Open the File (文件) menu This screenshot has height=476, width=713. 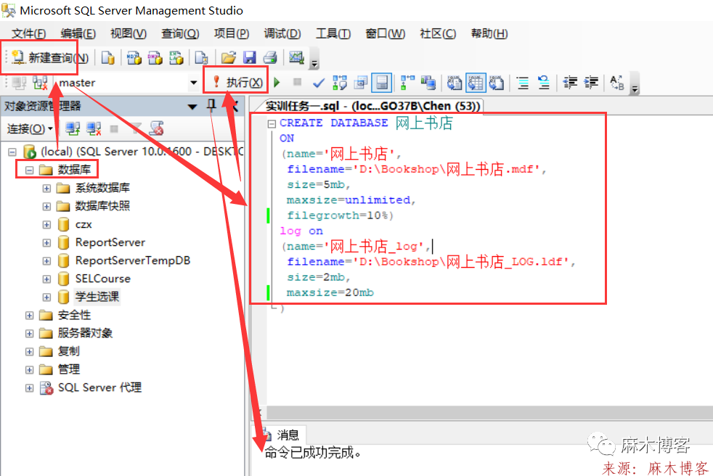pyautogui.click(x=28, y=33)
